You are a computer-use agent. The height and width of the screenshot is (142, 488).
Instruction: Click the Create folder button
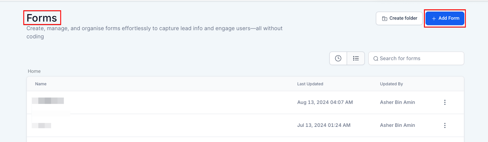coord(399,18)
